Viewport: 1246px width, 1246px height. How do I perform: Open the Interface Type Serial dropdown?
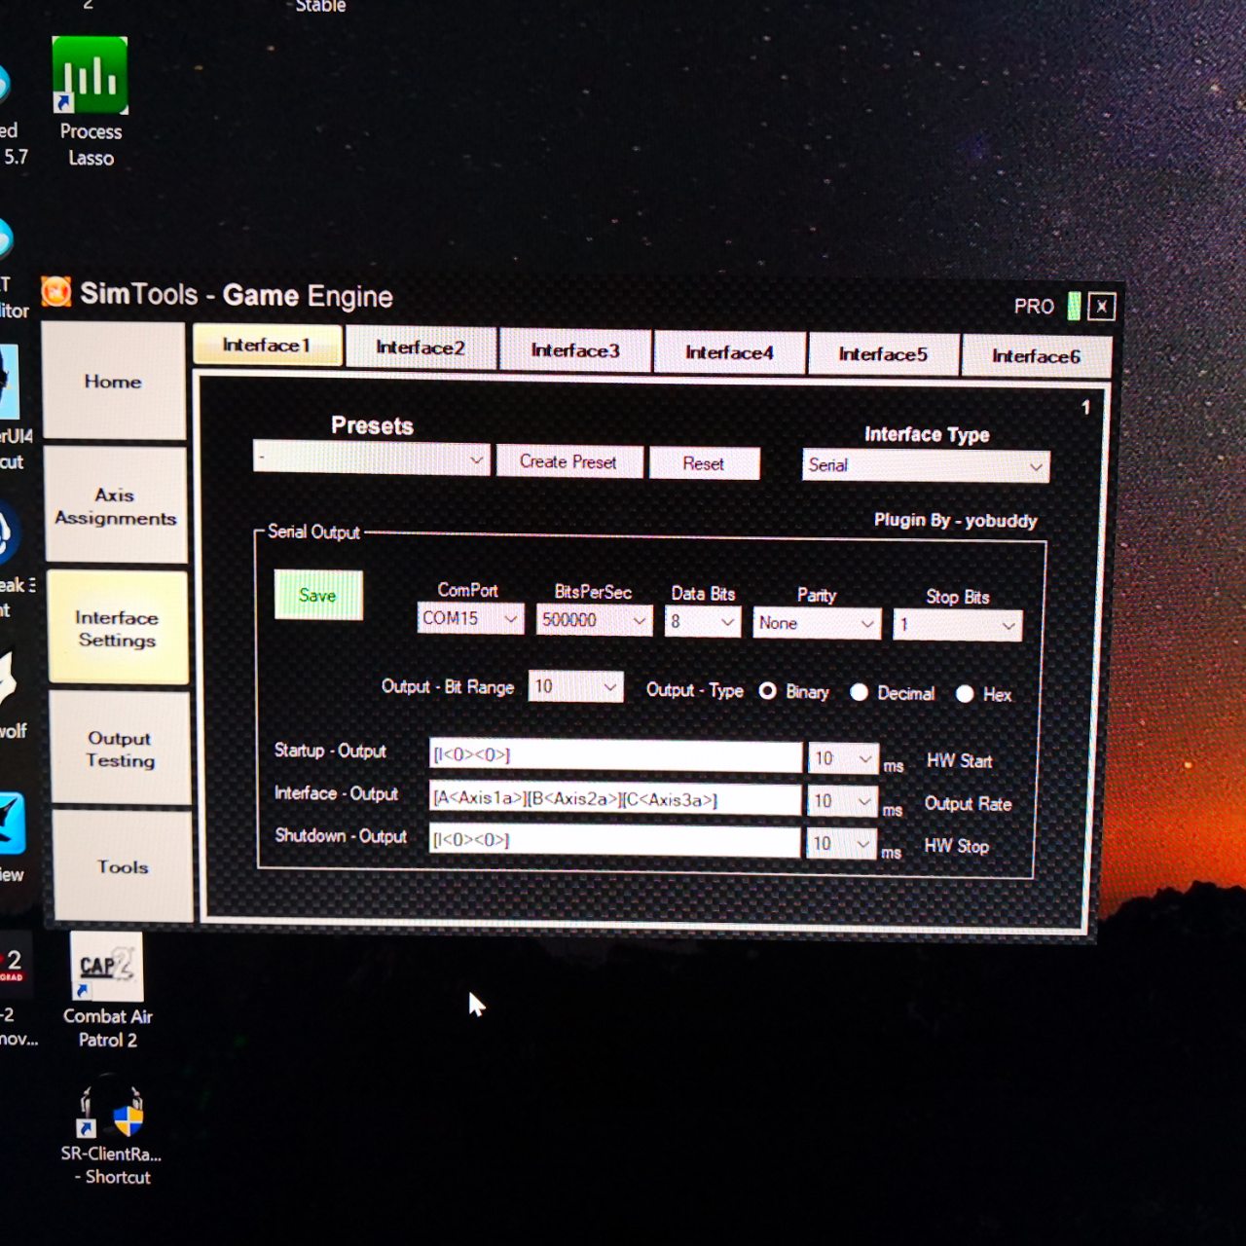pyautogui.click(x=926, y=465)
